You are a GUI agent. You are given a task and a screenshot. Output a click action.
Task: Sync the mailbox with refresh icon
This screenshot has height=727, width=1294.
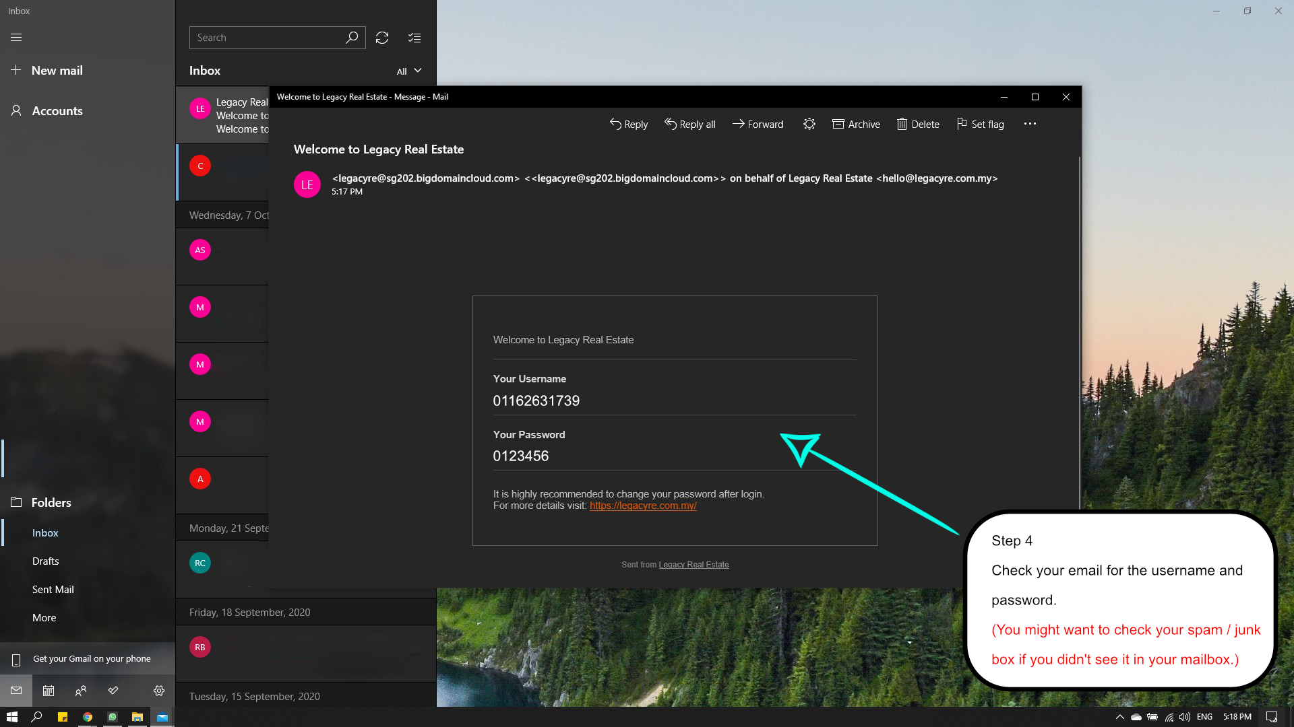[x=382, y=38]
